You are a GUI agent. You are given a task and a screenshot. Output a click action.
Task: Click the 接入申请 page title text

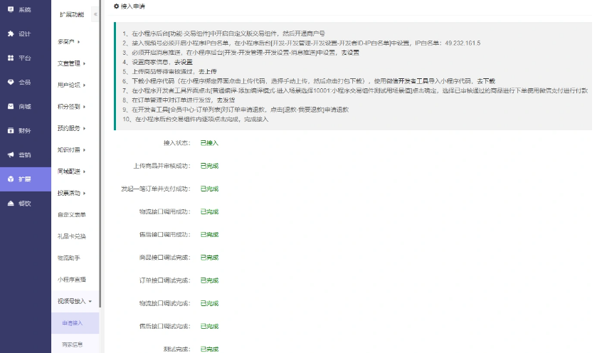click(x=133, y=6)
